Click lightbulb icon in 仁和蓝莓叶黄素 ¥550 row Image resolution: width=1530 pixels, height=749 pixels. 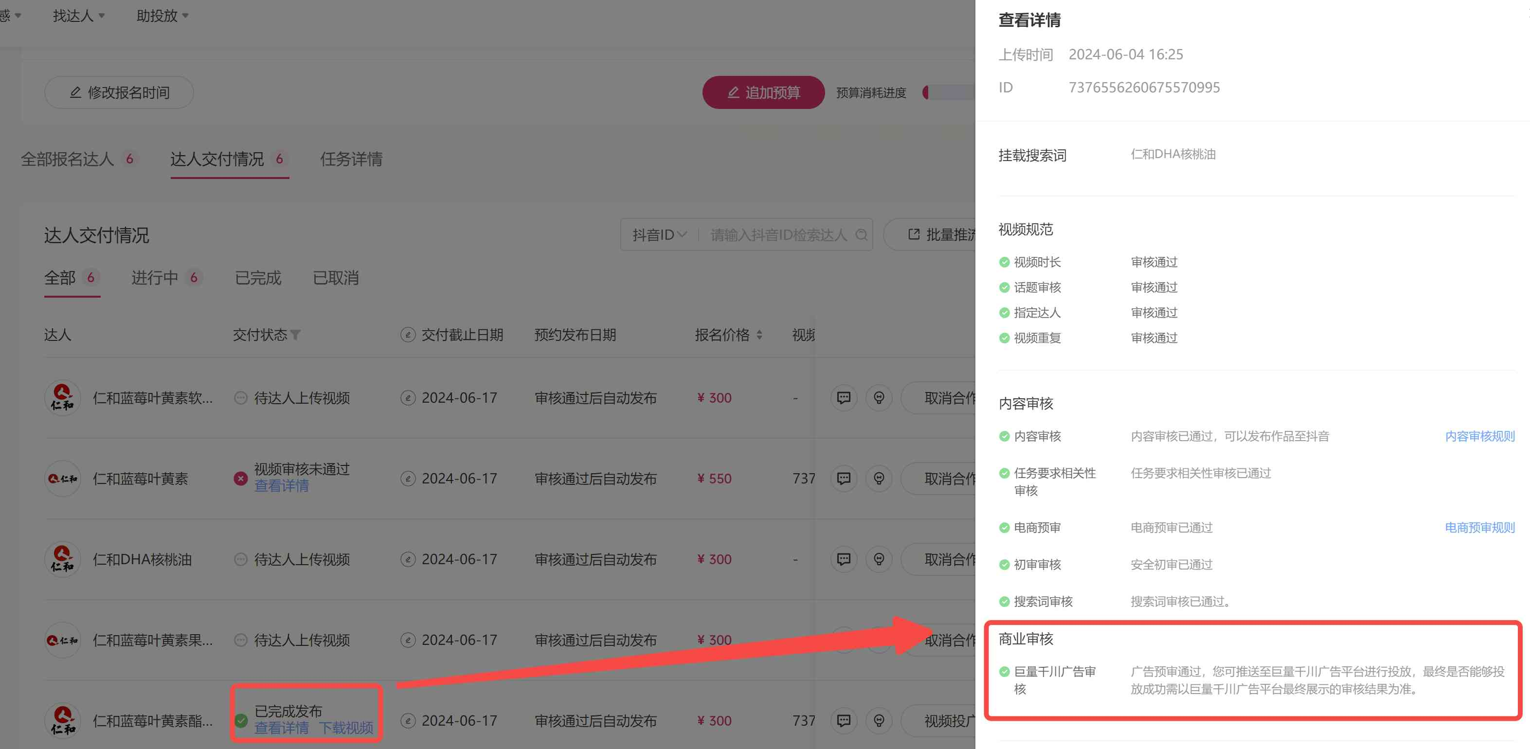tap(879, 478)
